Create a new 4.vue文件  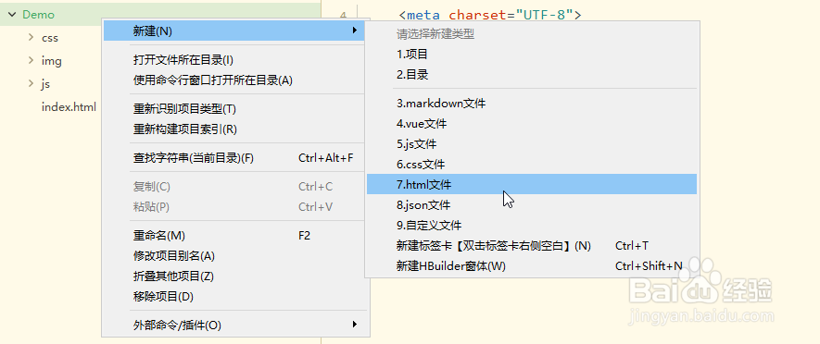coord(532,124)
